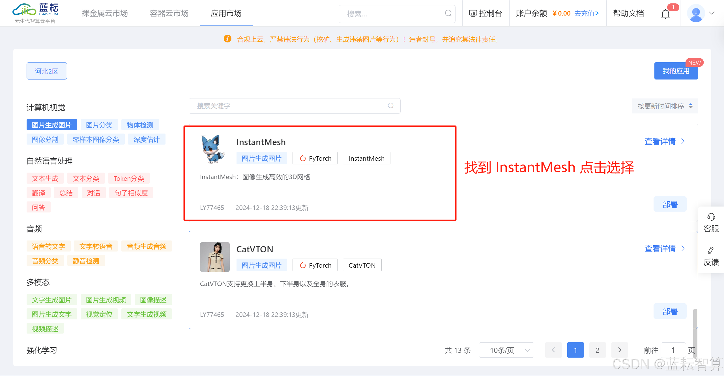Switch to the 裸金属云市场 tab
Image resolution: width=724 pixels, height=376 pixels.
[x=104, y=13]
